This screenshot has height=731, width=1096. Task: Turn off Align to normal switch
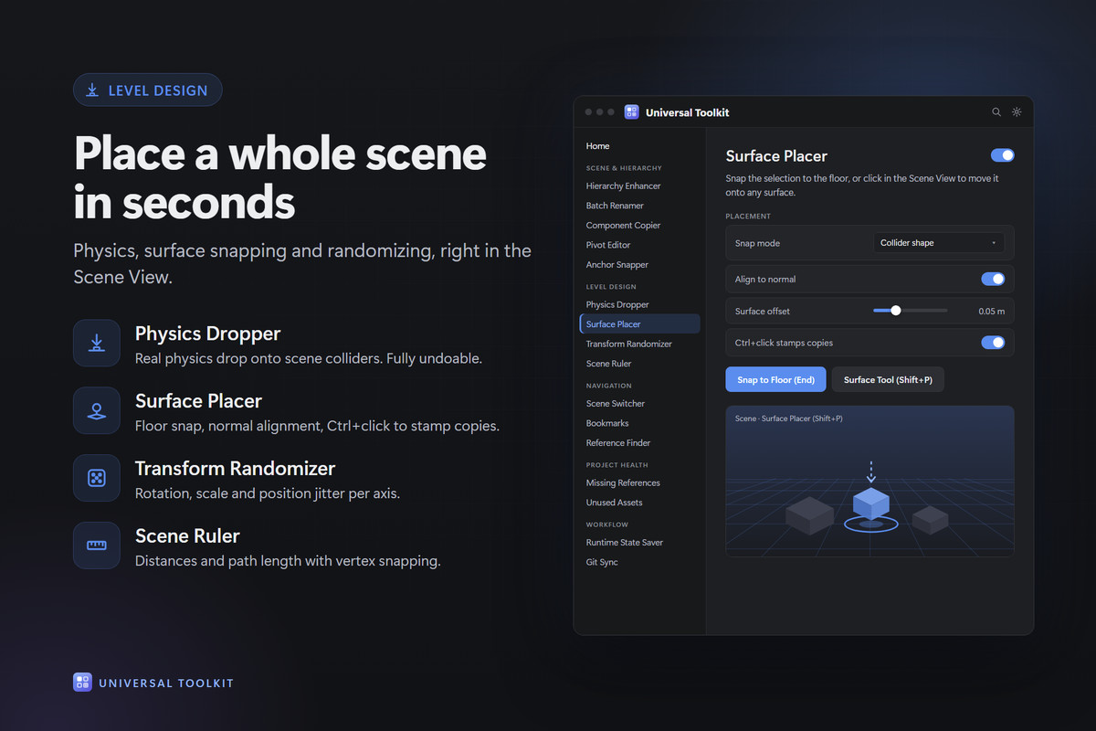[993, 280]
